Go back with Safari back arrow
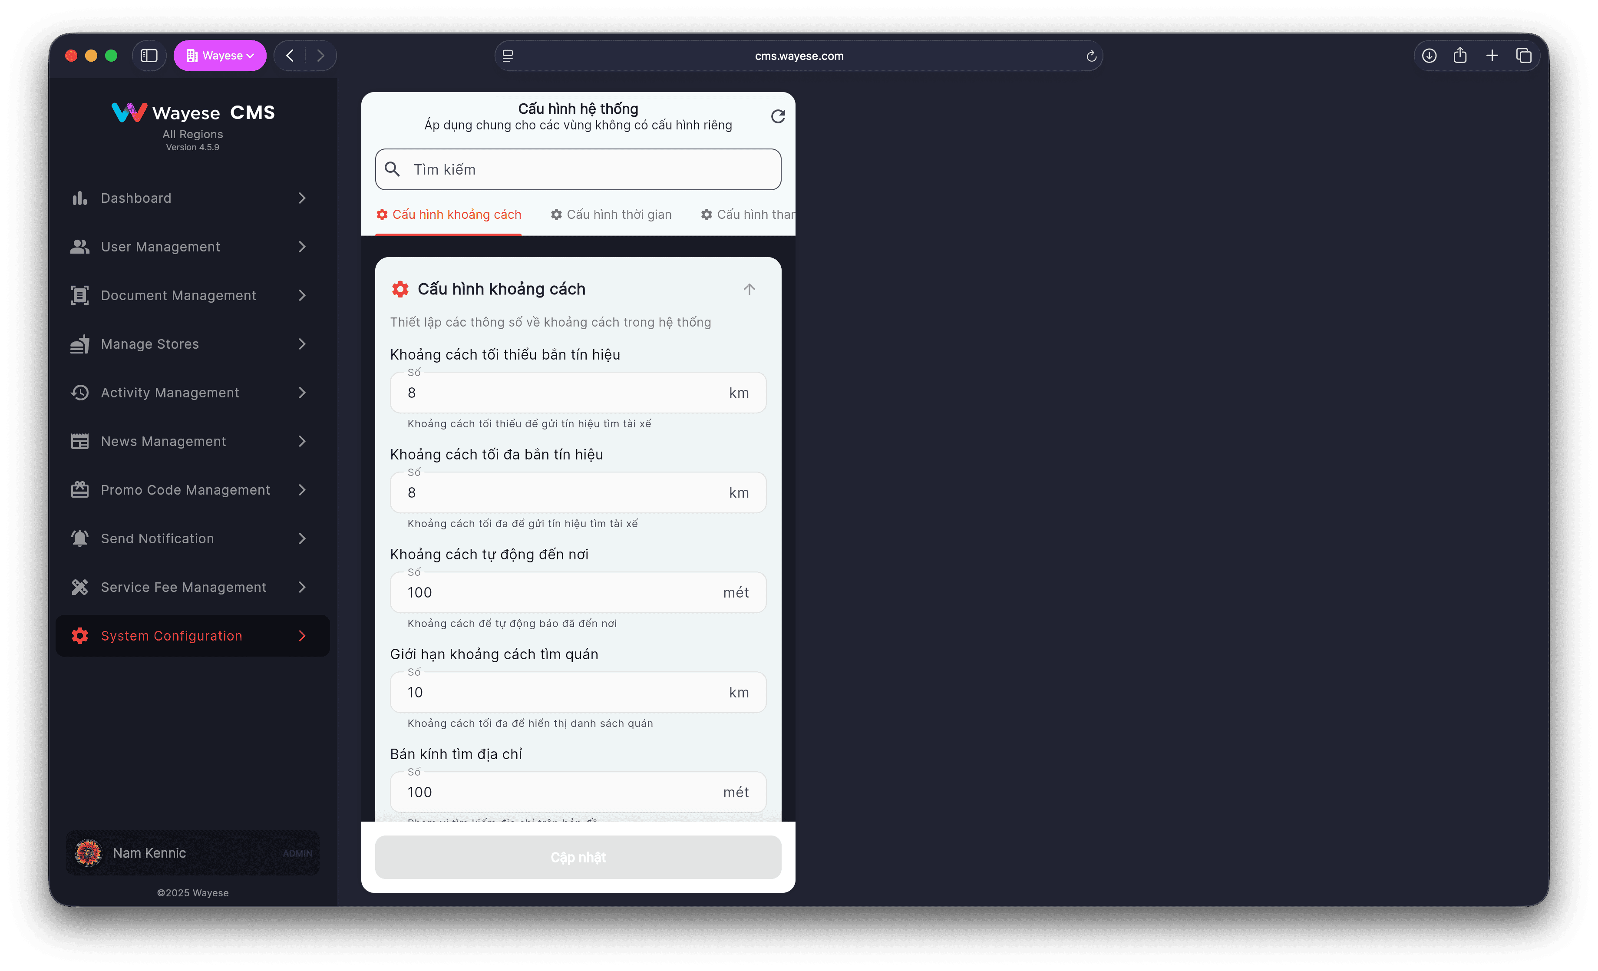Viewport: 1598px width, 971px height. 290,56
